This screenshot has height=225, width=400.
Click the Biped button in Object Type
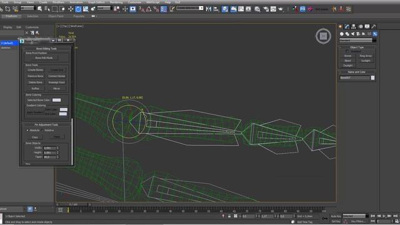347,61
